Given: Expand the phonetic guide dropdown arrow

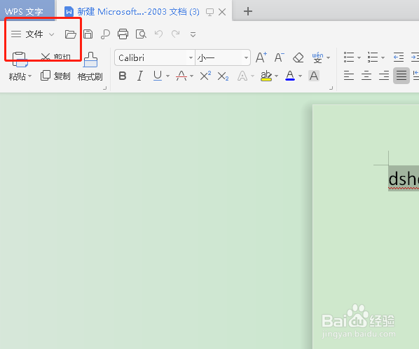Looking at the screenshot, I should (x=329, y=57).
